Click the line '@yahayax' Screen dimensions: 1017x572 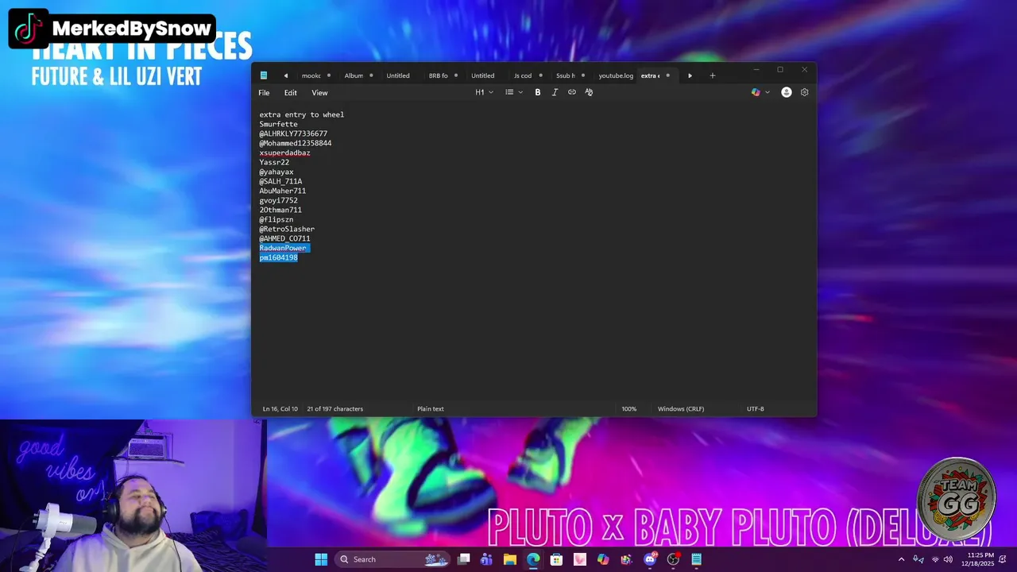click(x=276, y=172)
